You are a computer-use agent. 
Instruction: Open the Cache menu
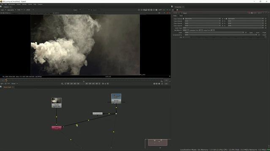pos(30,4)
